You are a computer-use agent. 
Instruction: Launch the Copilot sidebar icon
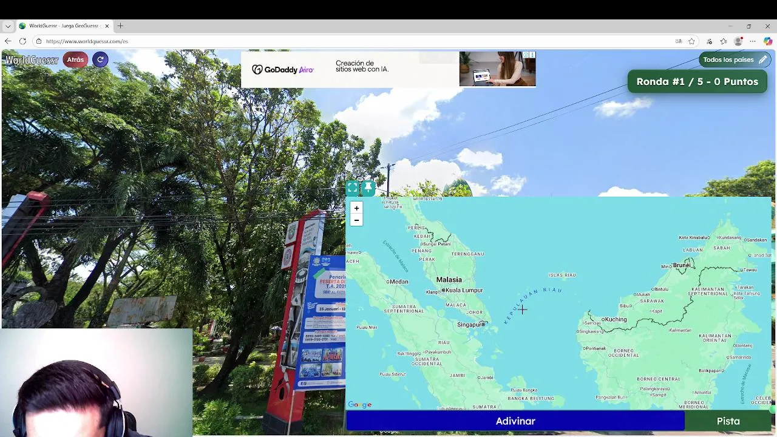768,41
